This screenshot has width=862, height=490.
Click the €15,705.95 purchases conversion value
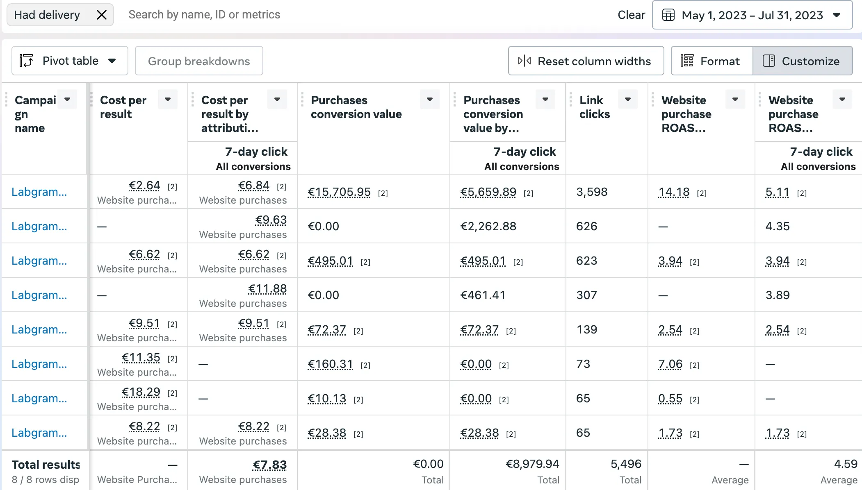[339, 192]
